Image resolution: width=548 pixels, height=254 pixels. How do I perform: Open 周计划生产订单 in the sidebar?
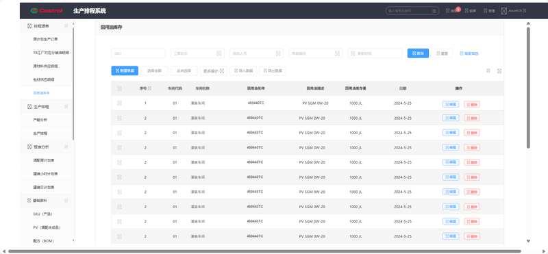(x=45, y=39)
